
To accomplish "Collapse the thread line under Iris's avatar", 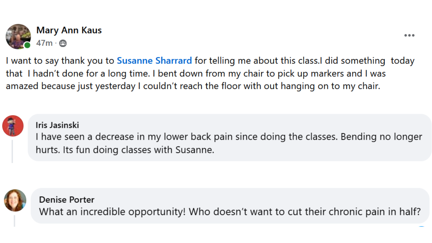I will click(x=12, y=151).
